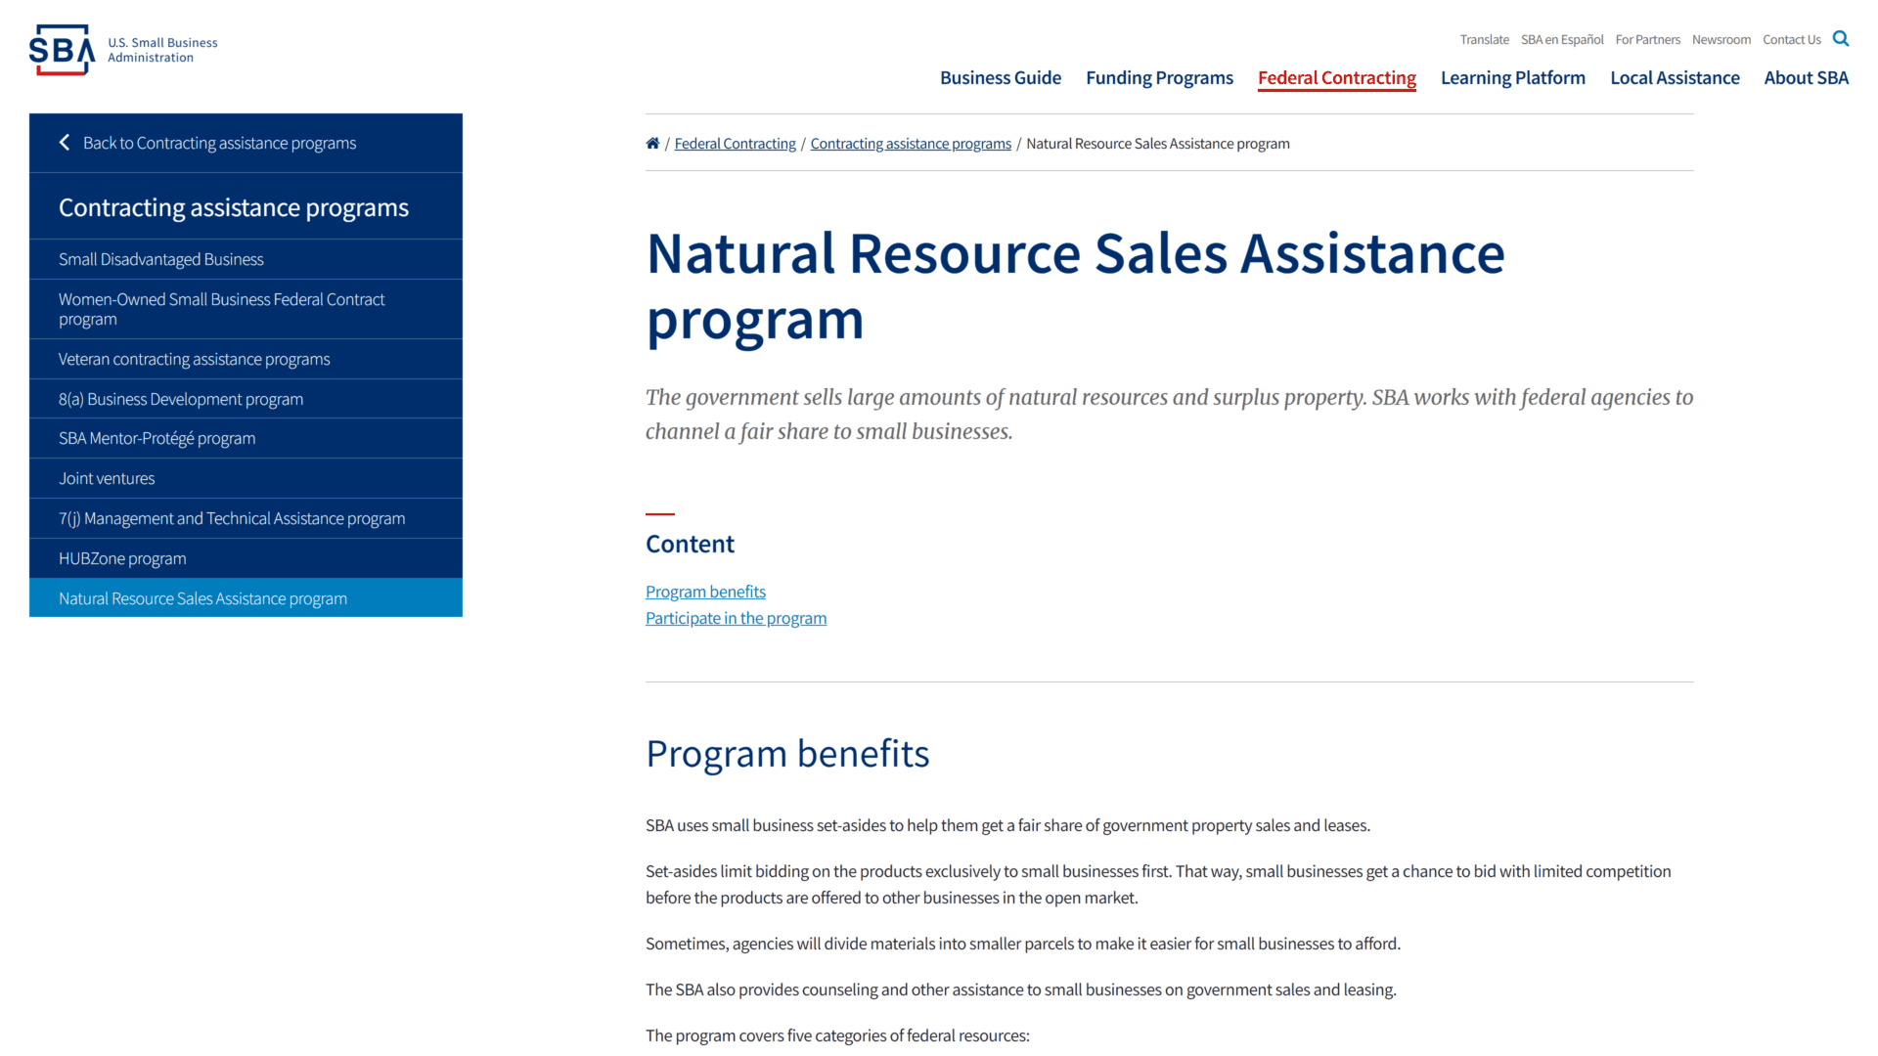Click the breadcrumb home icon
The image size is (1878, 1056).
[652, 142]
